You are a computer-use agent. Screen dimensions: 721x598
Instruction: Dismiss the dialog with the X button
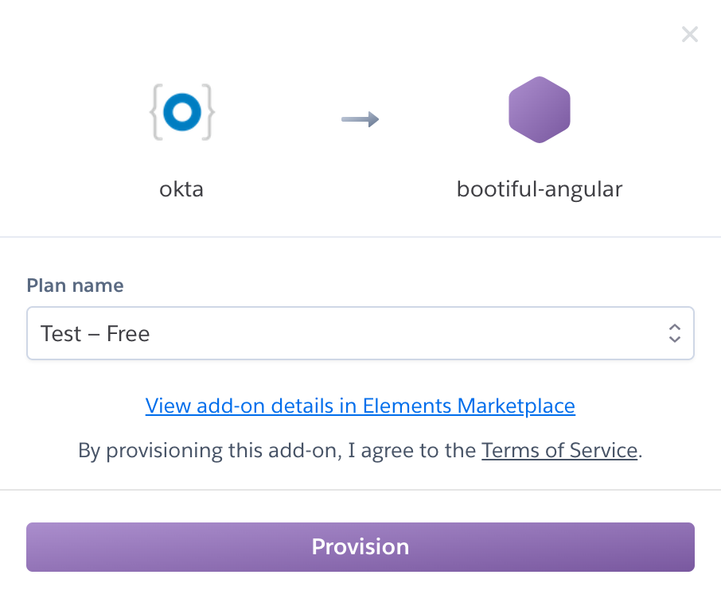(x=689, y=34)
